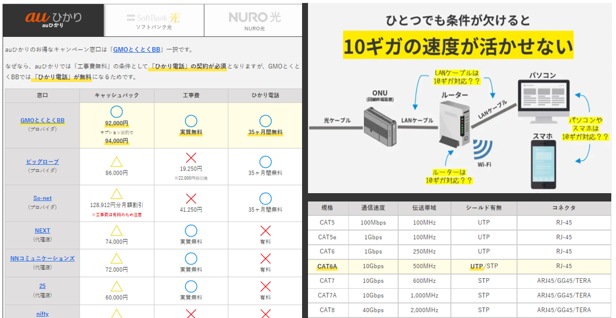Click the red cross in NNコミュニケーションズ ひかり電話 cell
Image resolution: width=616 pixels, height=318 pixels.
click(x=266, y=259)
